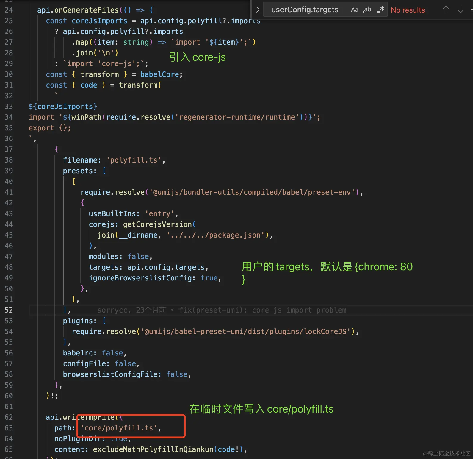Click 'No results' label in find widget
The image size is (473, 459).
pos(408,10)
